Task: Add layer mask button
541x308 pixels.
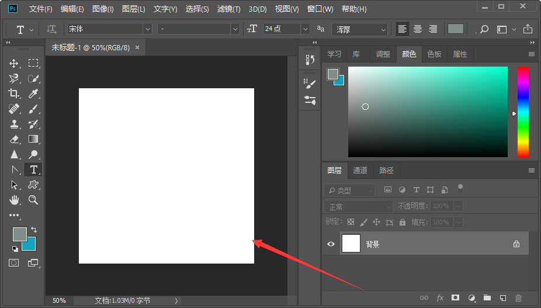Action: click(x=456, y=297)
